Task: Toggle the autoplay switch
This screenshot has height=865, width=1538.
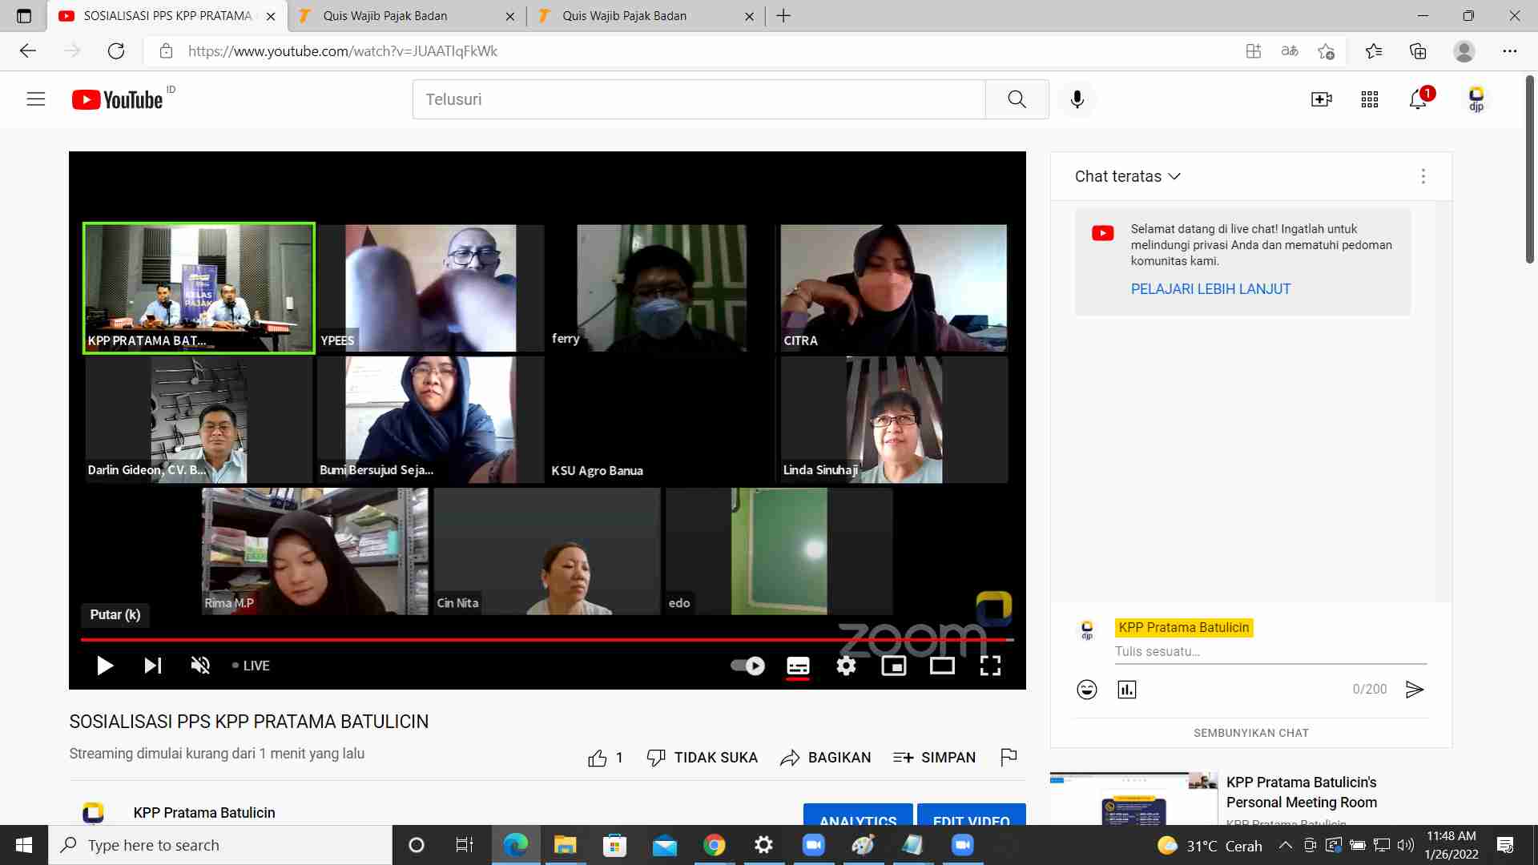Action: [748, 666]
